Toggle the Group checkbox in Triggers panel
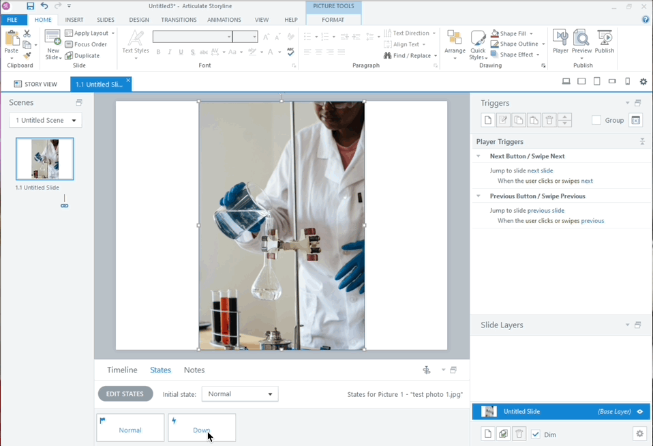The image size is (653, 446). pos(596,120)
